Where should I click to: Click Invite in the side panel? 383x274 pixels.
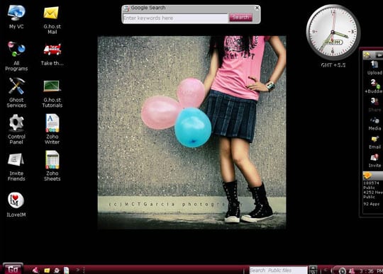[374, 161]
